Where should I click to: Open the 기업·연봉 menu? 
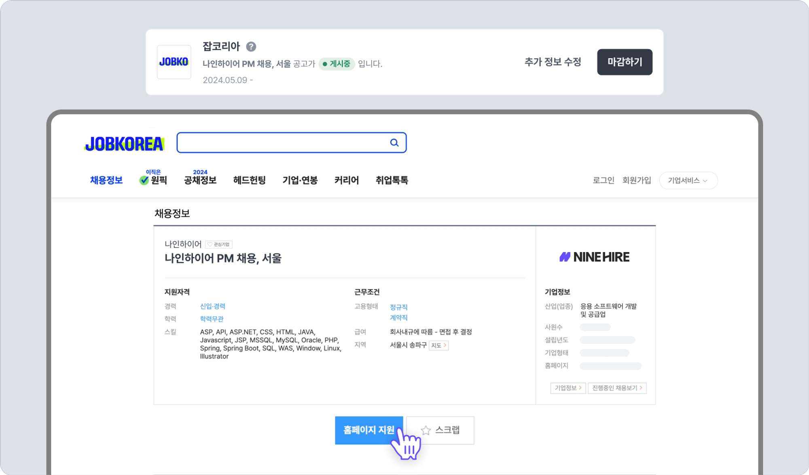click(300, 180)
